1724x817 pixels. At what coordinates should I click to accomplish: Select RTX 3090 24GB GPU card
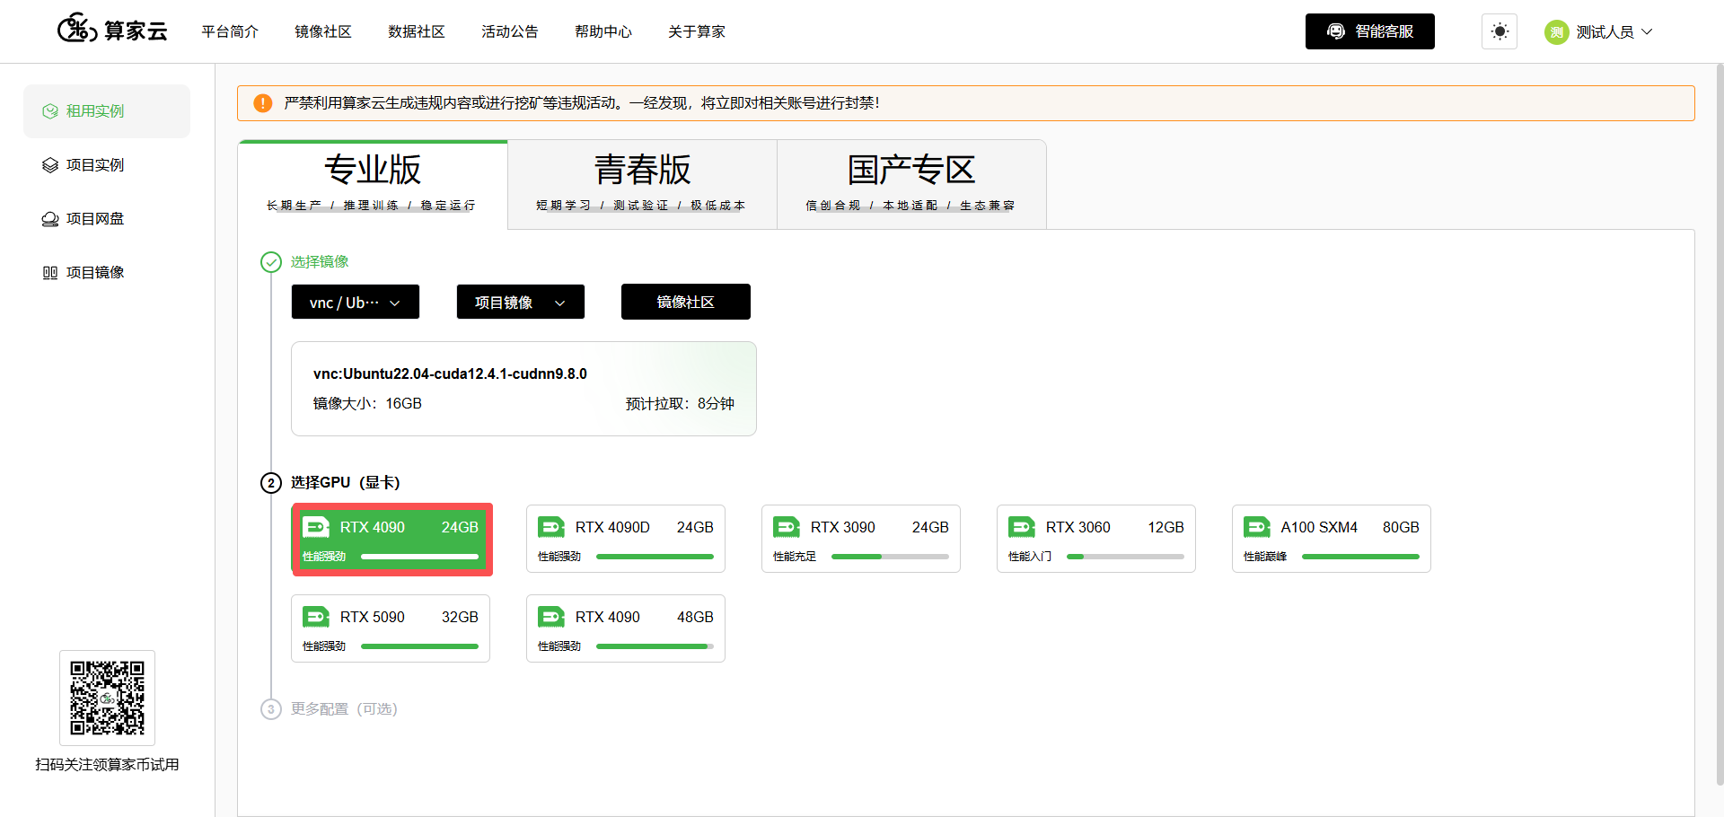(x=861, y=539)
